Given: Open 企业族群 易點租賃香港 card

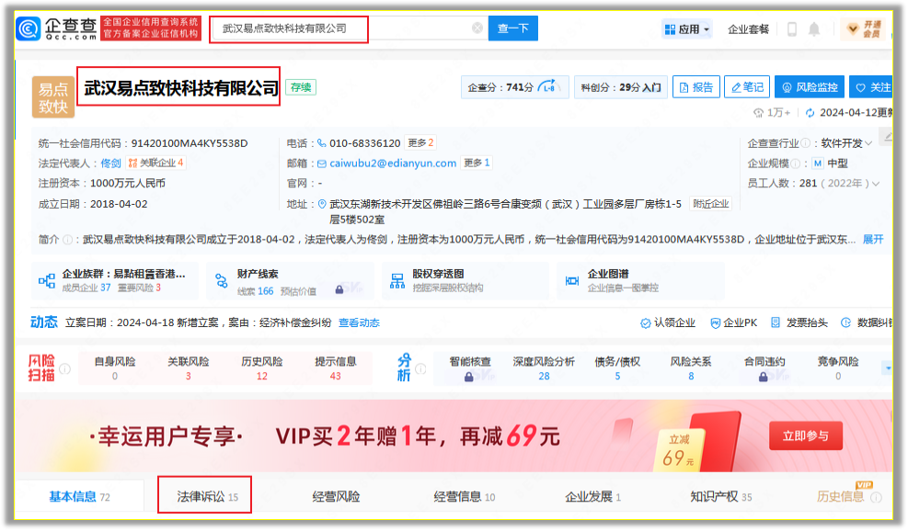Looking at the screenshot, I should click(x=115, y=280).
